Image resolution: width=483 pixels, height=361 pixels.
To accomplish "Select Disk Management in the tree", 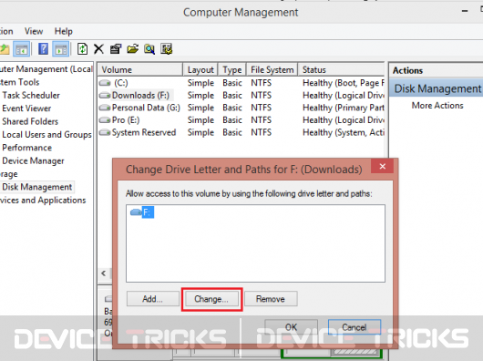I will point(37,187).
